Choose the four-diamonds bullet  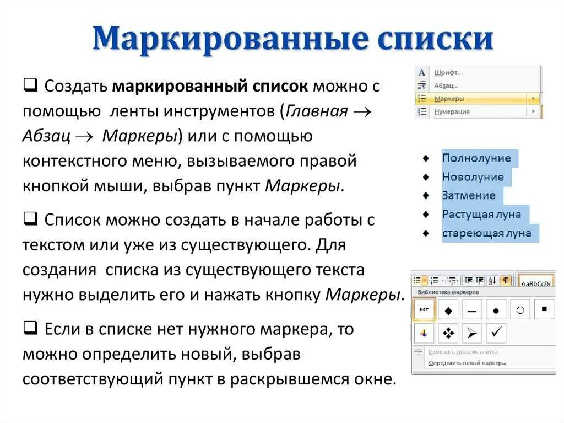tap(448, 333)
